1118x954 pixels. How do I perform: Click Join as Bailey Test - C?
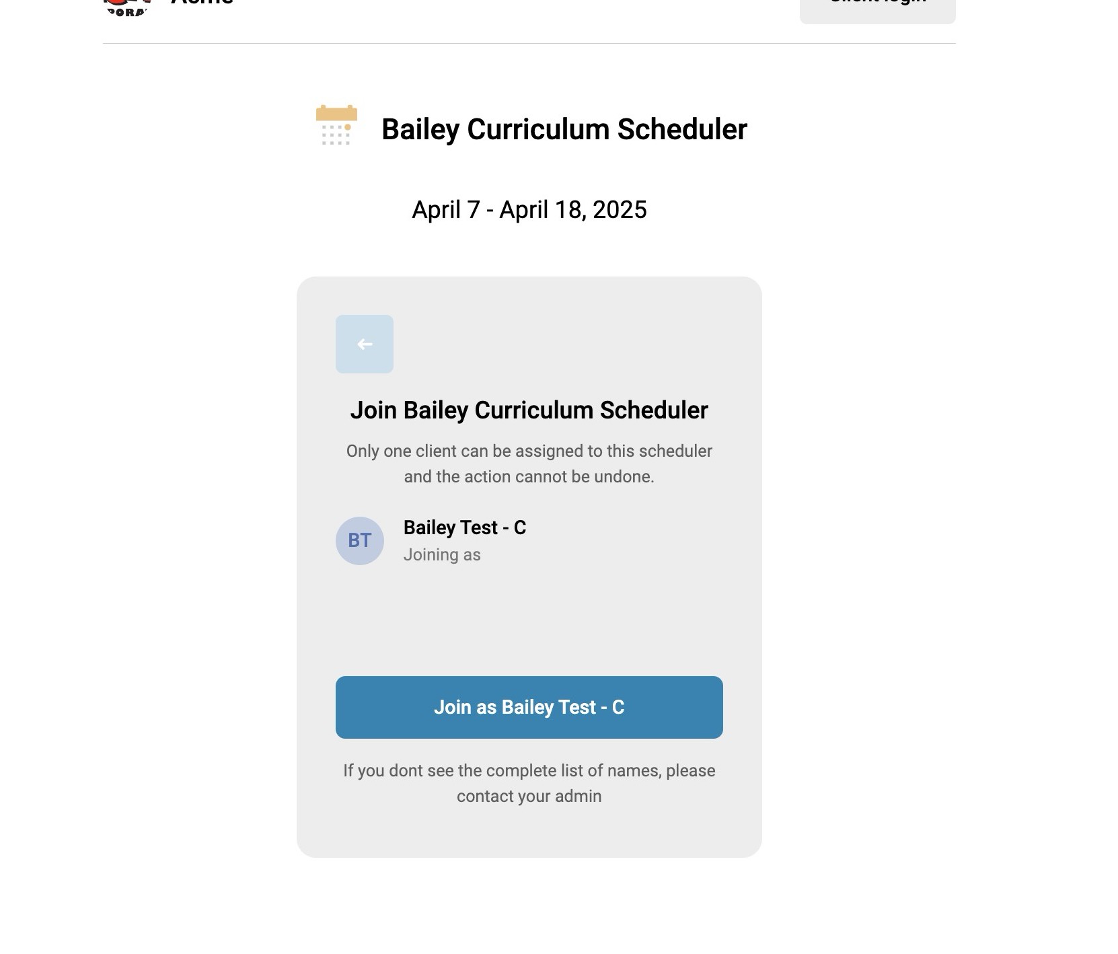pos(529,707)
